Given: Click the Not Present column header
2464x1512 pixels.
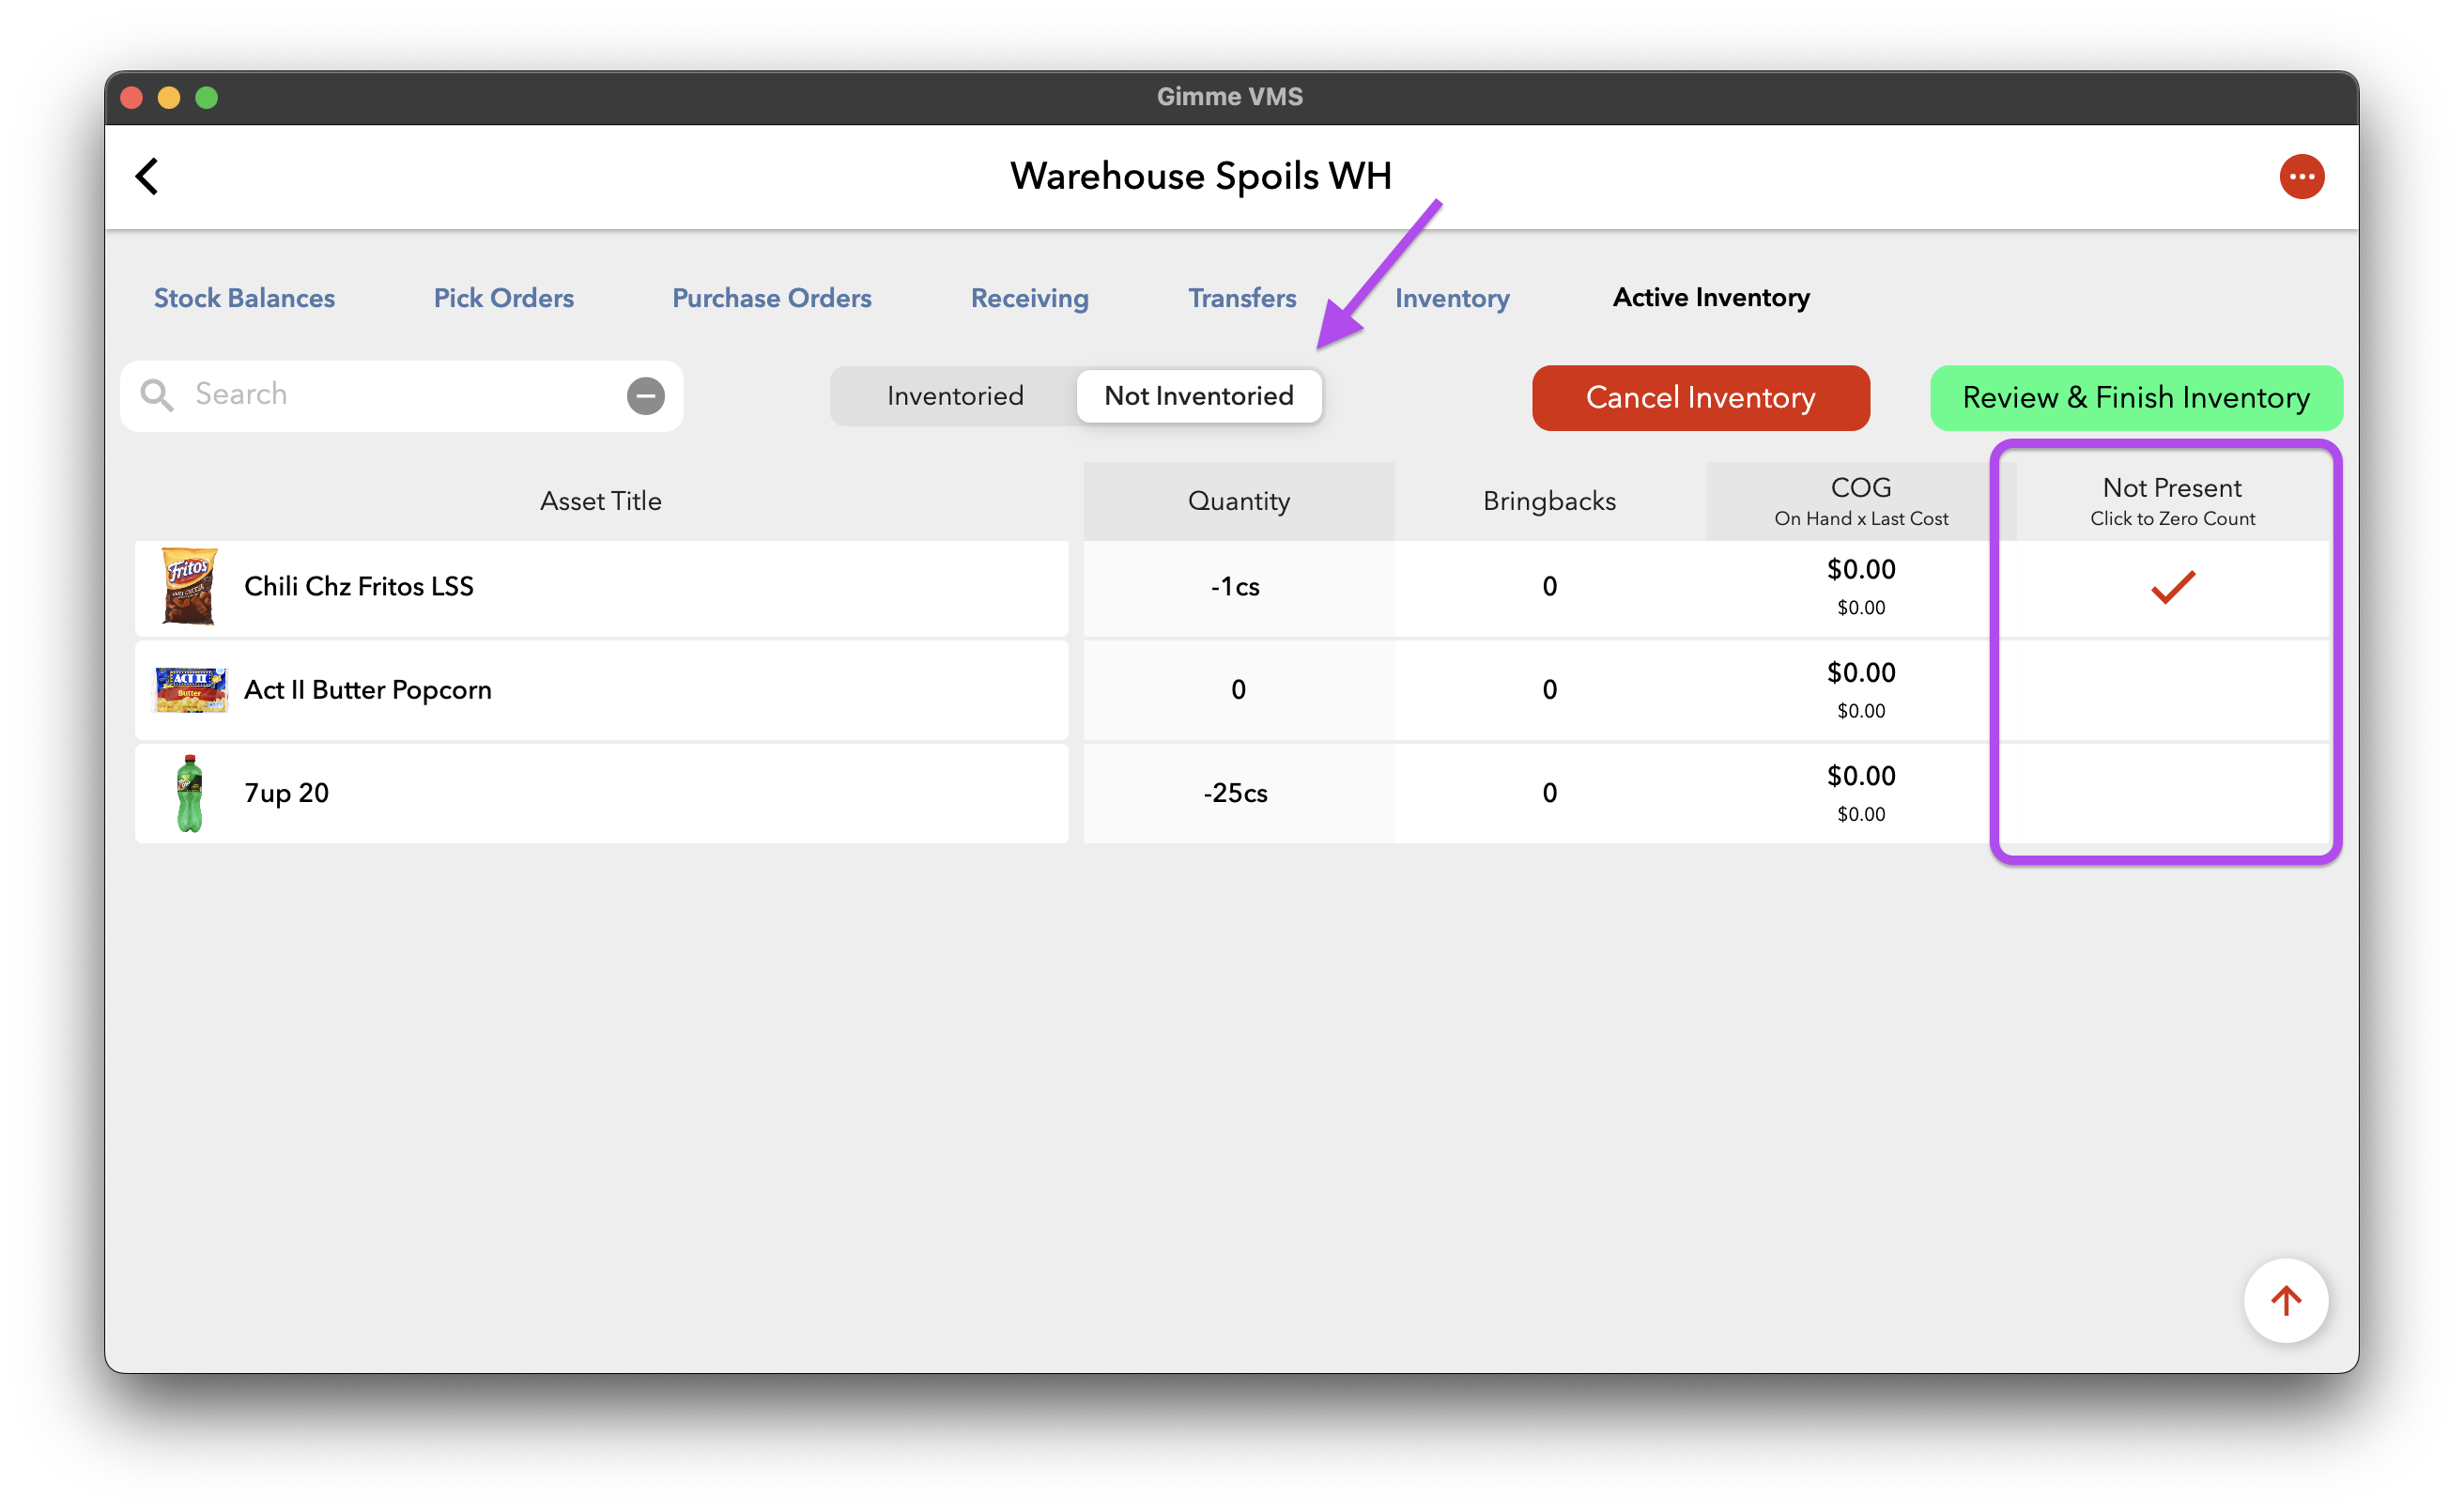Looking at the screenshot, I should pyautogui.click(x=2172, y=501).
